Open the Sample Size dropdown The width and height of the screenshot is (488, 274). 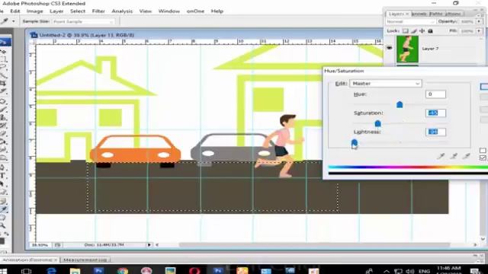pos(83,21)
